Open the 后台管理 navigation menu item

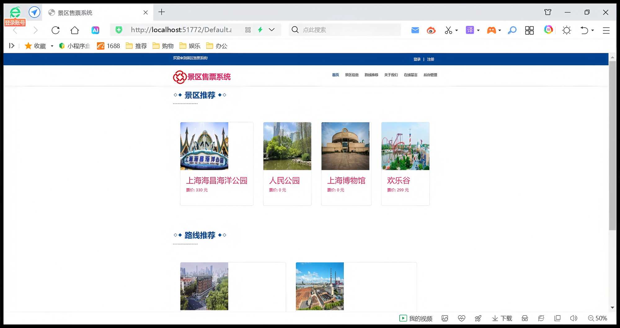pyautogui.click(x=430, y=75)
